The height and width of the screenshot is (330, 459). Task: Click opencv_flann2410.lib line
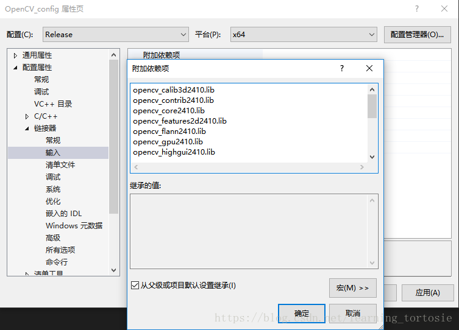[x=169, y=132]
